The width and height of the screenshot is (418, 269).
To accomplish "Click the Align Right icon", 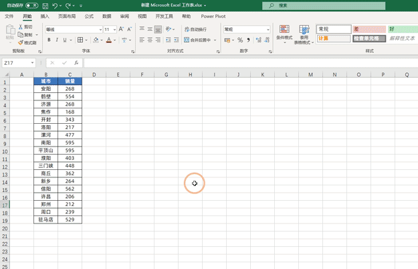I will click(x=158, y=40).
